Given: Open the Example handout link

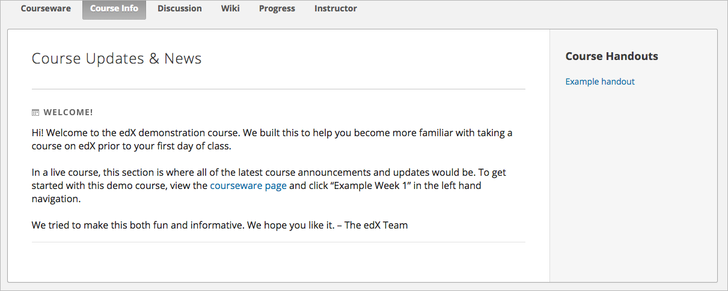Looking at the screenshot, I should (600, 82).
